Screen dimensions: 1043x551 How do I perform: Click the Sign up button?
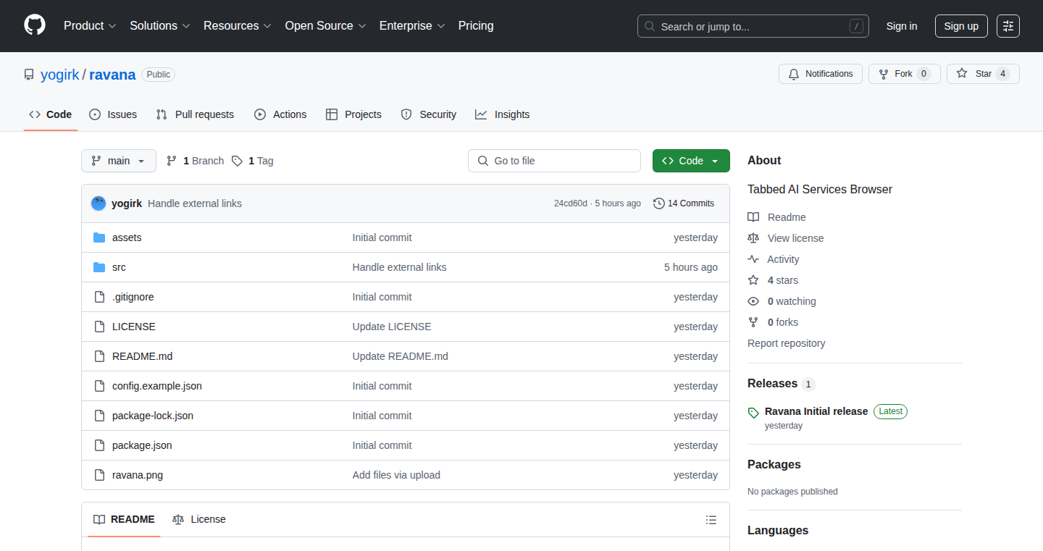click(x=961, y=26)
